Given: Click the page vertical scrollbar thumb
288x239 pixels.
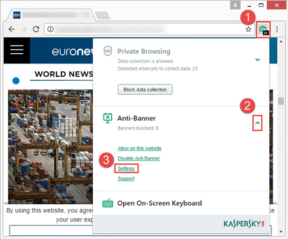Looking at the screenshot, I should pyautogui.click(x=281, y=101).
